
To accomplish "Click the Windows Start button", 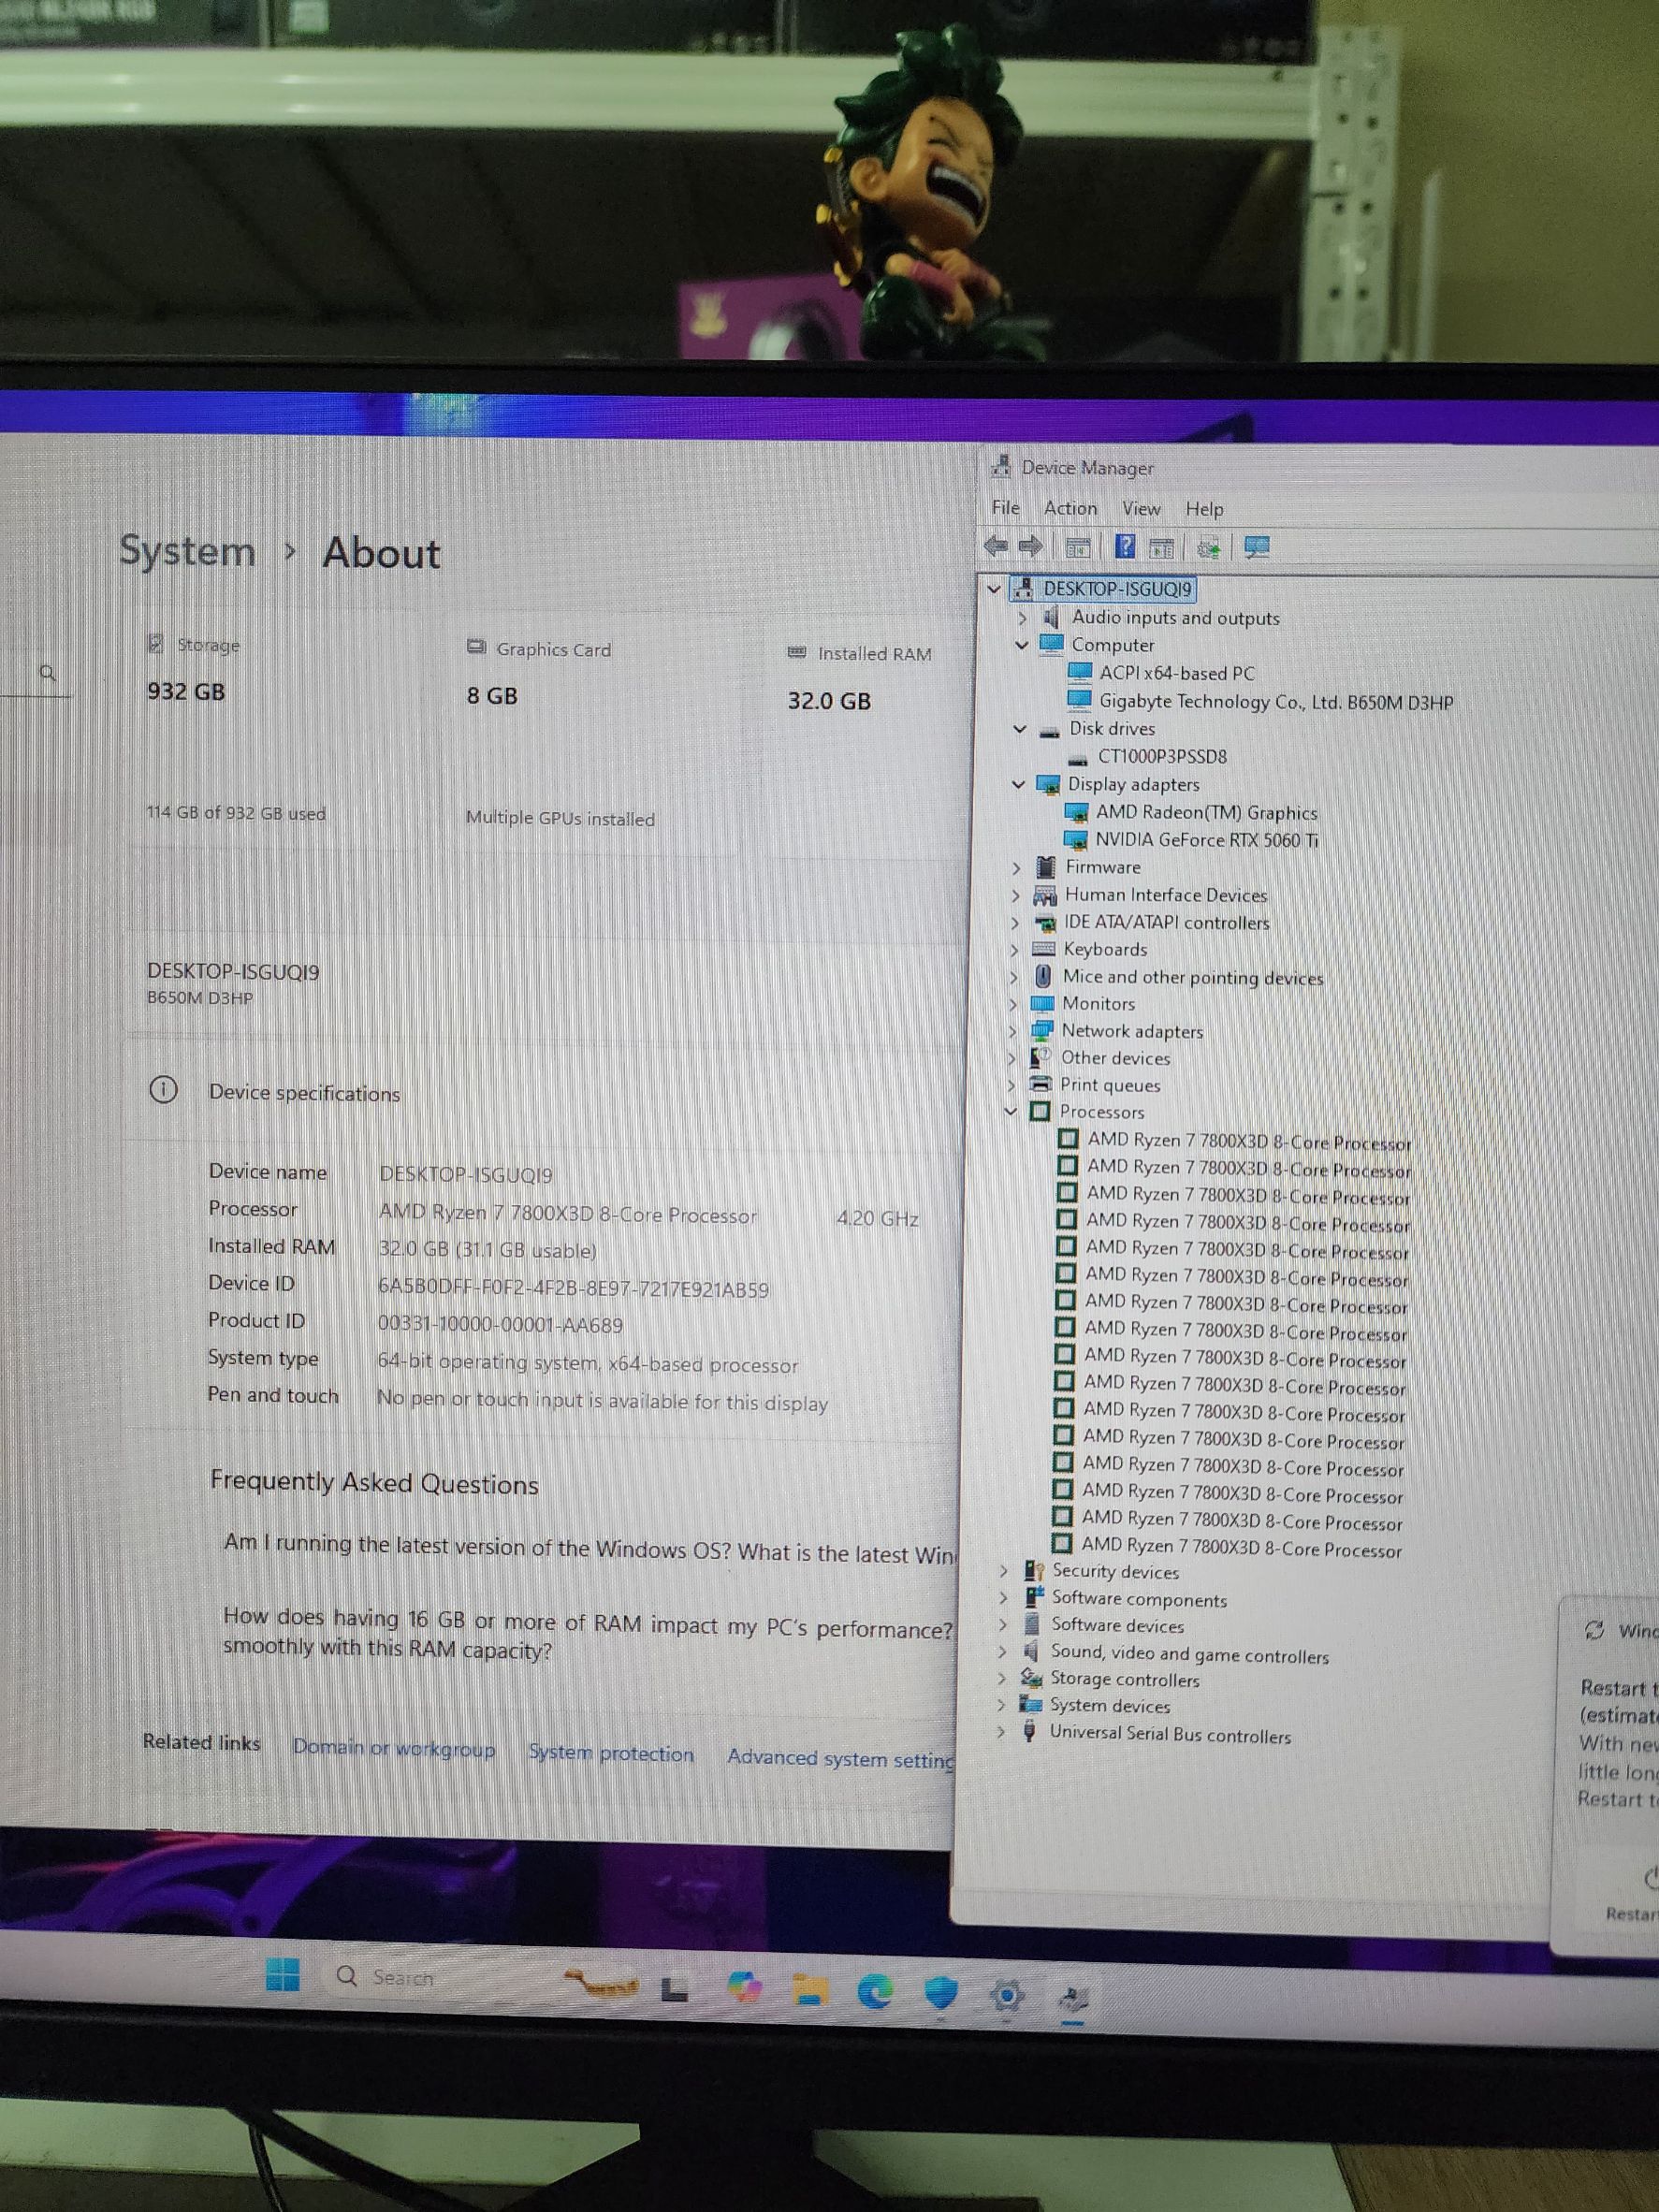I will click(x=283, y=1975).
